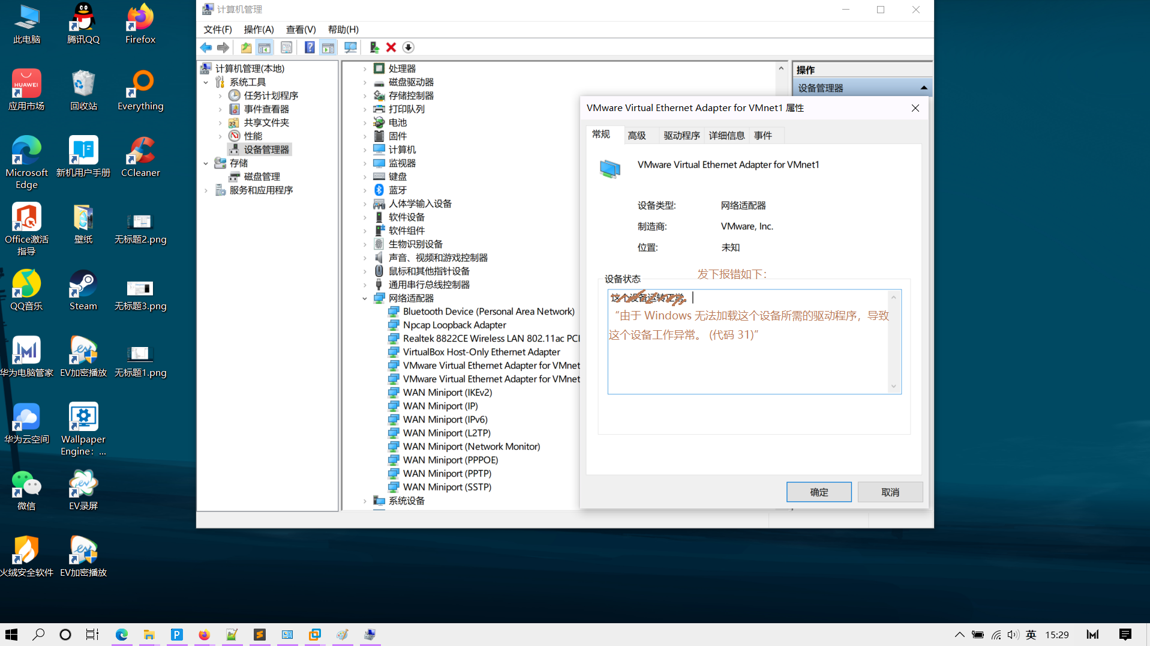Click the 取消 button
Viewport: 1150px width, 646px height.
(x=890, y=492)
